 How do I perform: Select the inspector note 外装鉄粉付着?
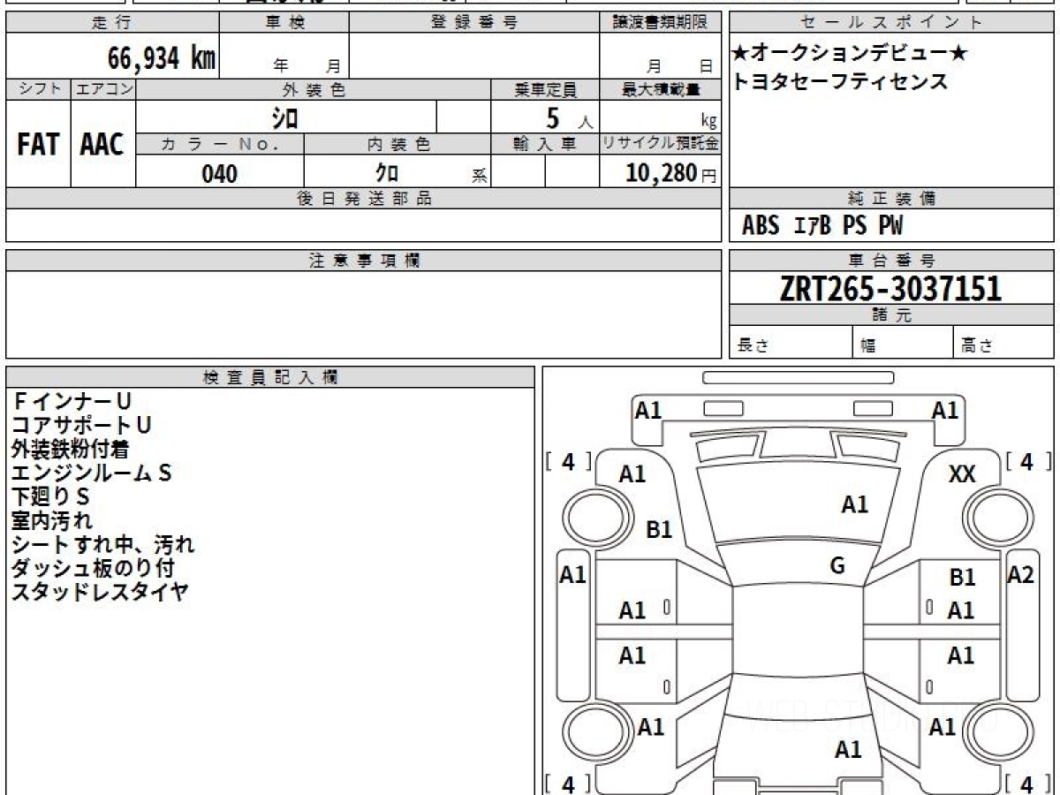70,449
